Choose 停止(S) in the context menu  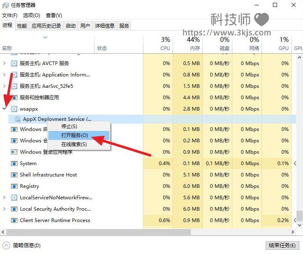click(x=79, y=126)
